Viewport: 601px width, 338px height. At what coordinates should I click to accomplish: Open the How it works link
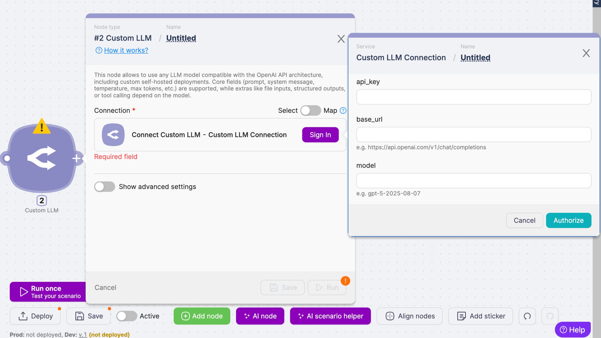[126, 50]
